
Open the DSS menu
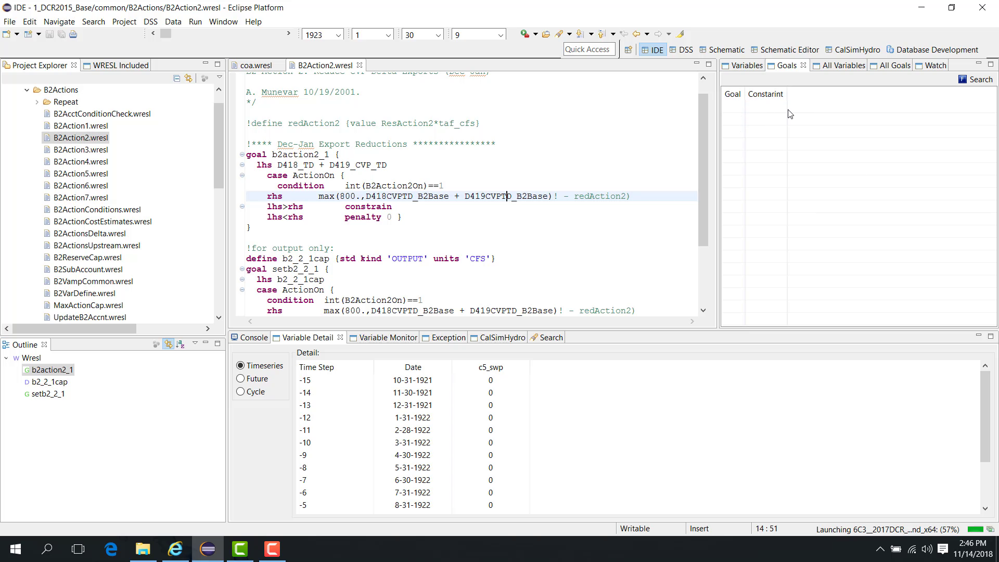click(x=150, y=21)
